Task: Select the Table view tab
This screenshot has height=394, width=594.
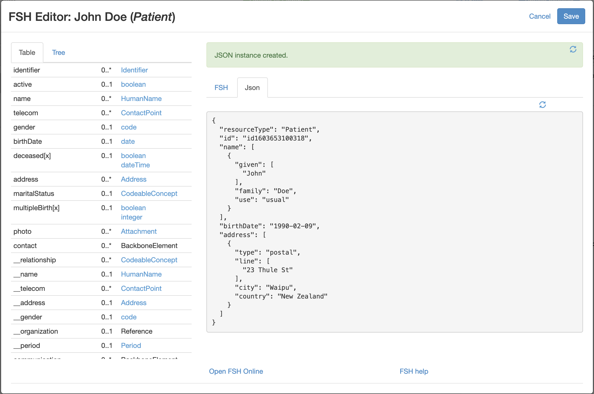Action: (27, 52)
